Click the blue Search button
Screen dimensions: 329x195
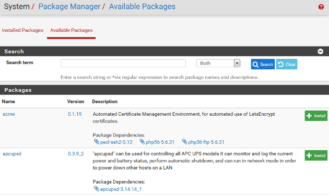click(x=263, y=64)
